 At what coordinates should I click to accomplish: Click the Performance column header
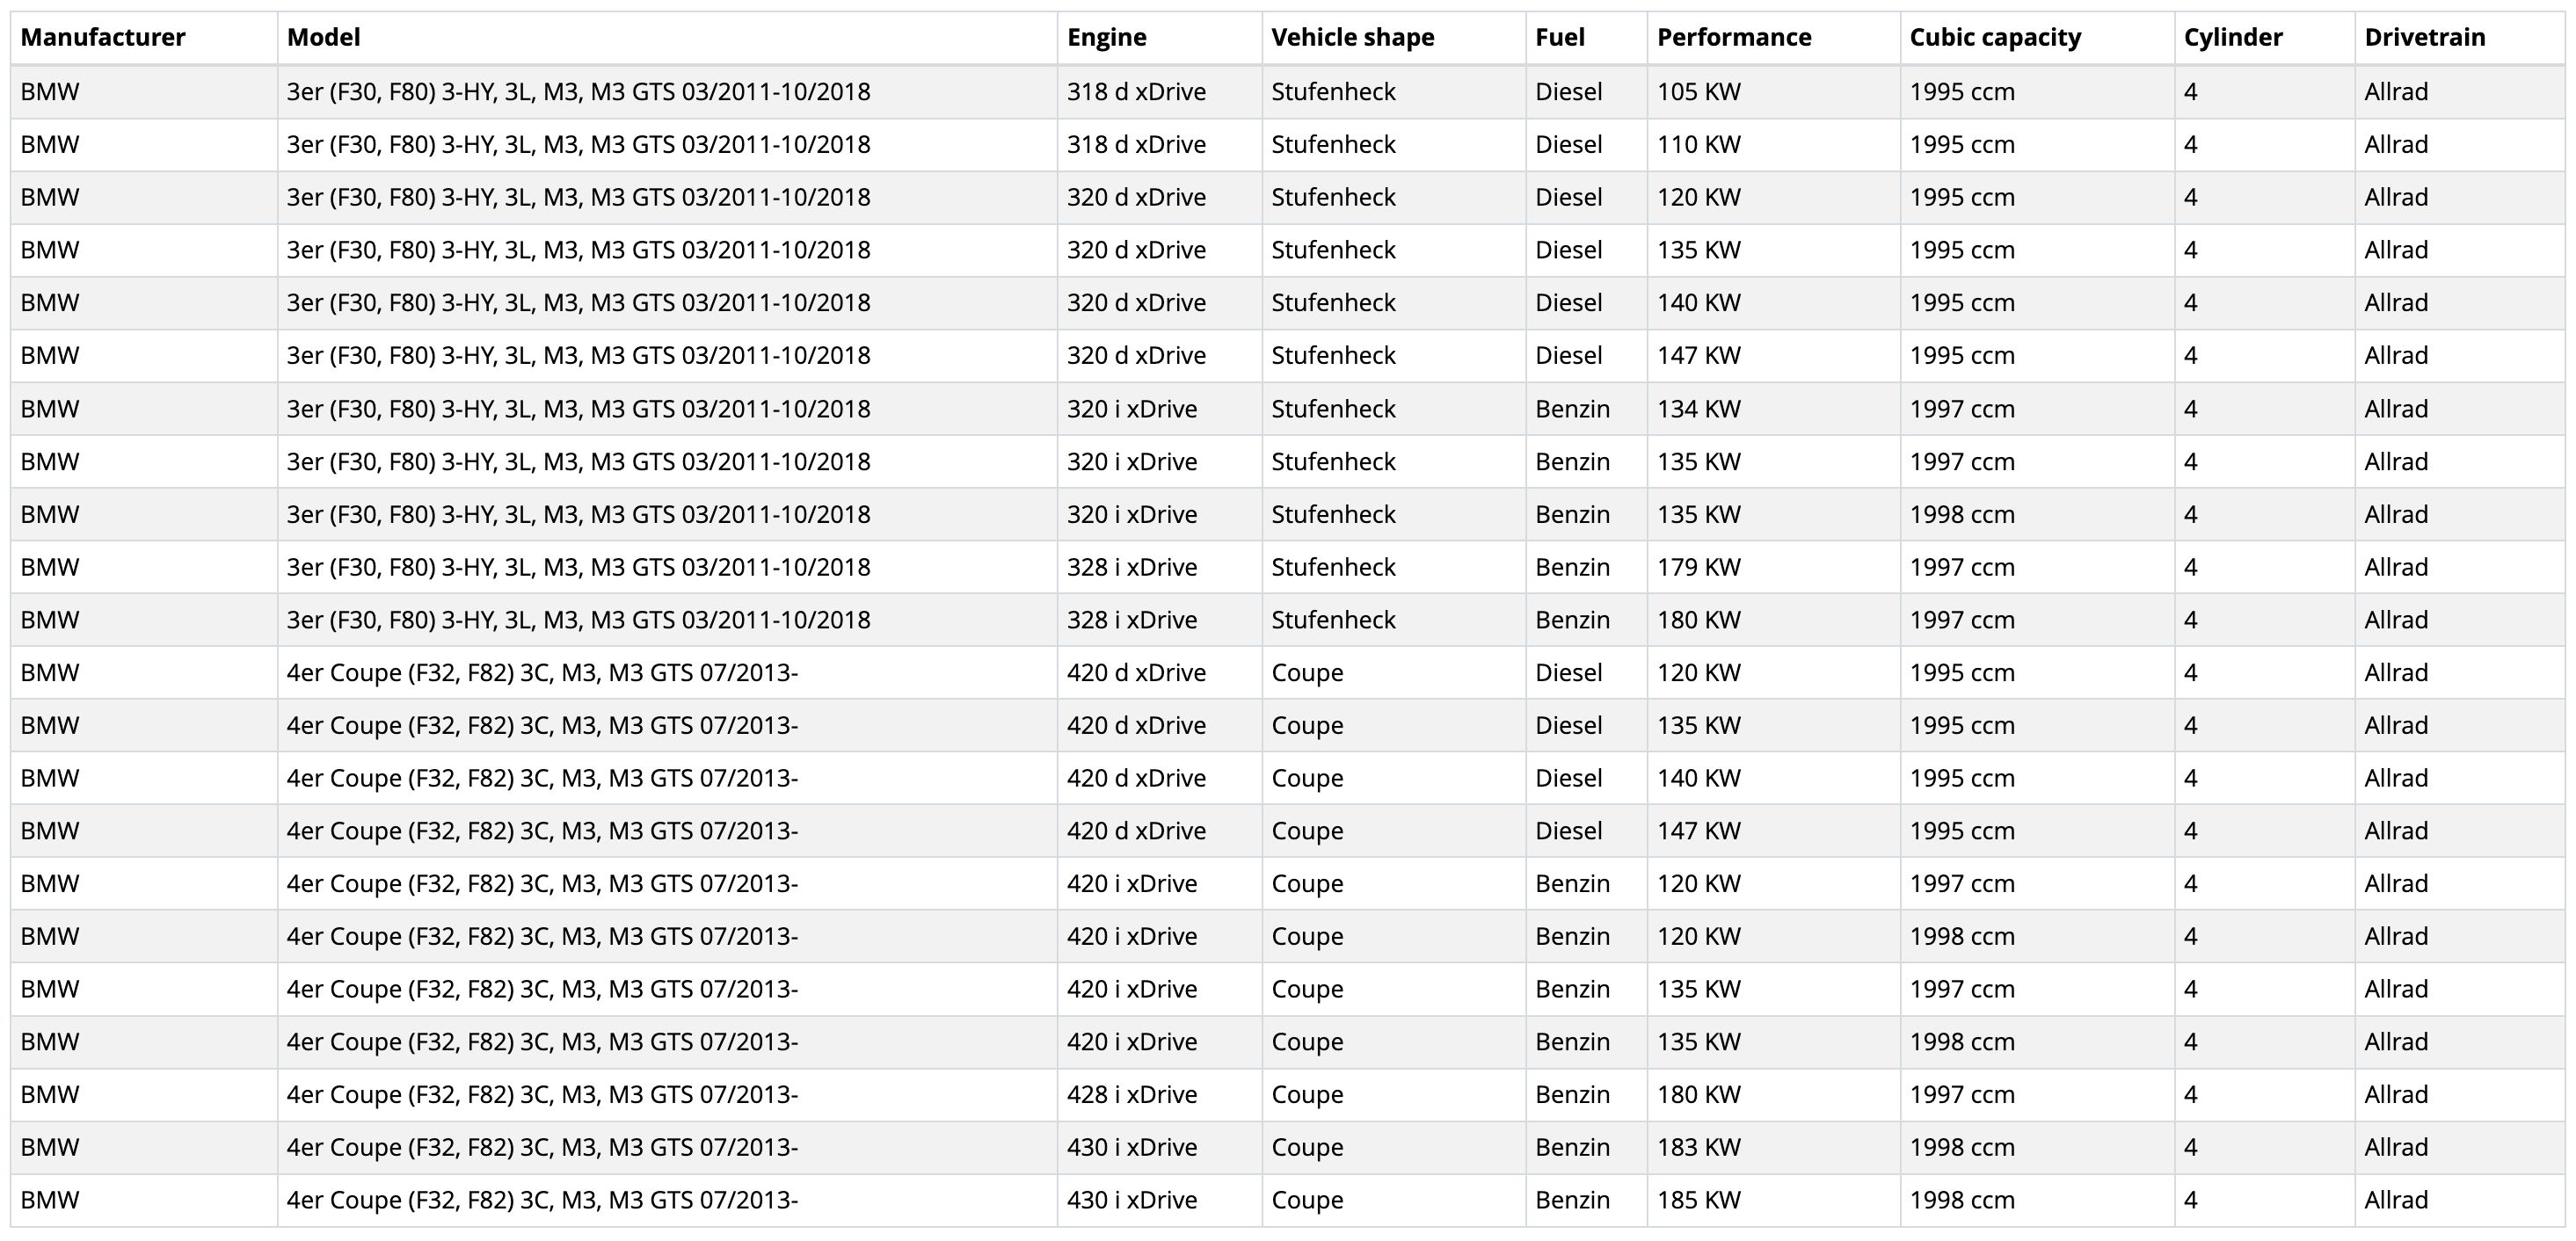1734,38
